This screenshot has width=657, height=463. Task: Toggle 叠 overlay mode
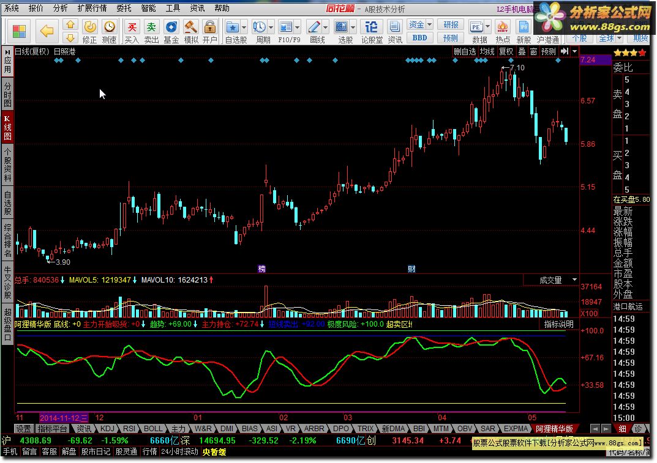click(x=522, y=51)
